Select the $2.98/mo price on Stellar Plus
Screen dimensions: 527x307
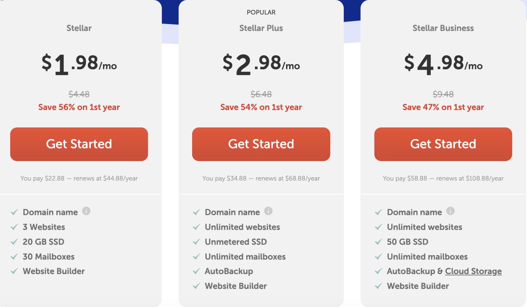261,64
